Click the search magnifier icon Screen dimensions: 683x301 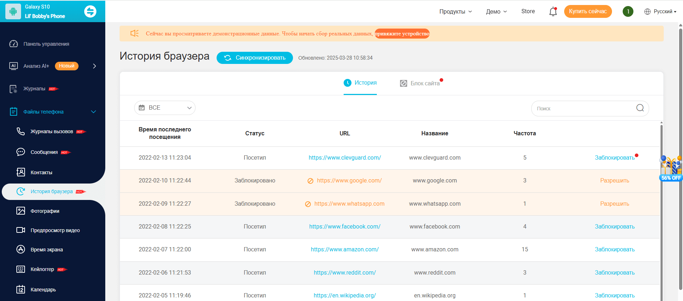(x=640, y=108)
